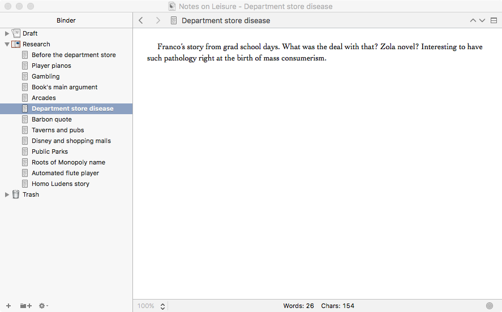
Task: Click document icon beside Roots of Monopoly name
Action: pos(25,162)
